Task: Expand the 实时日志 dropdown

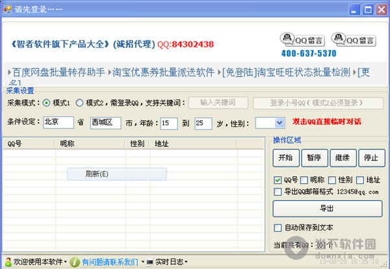Action: 186,262
